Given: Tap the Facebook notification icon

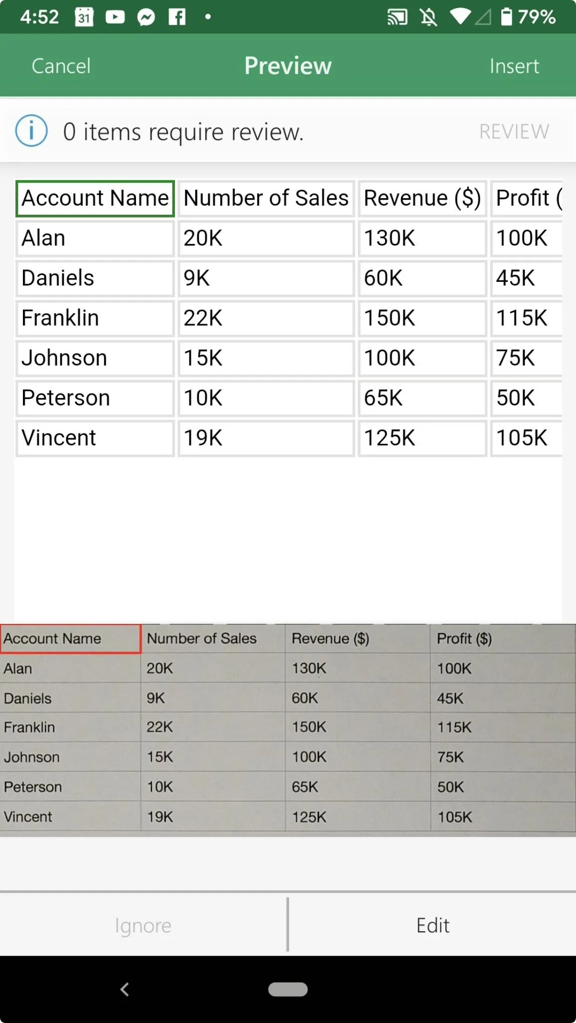Looking at the screenshot, I should 177,17.
